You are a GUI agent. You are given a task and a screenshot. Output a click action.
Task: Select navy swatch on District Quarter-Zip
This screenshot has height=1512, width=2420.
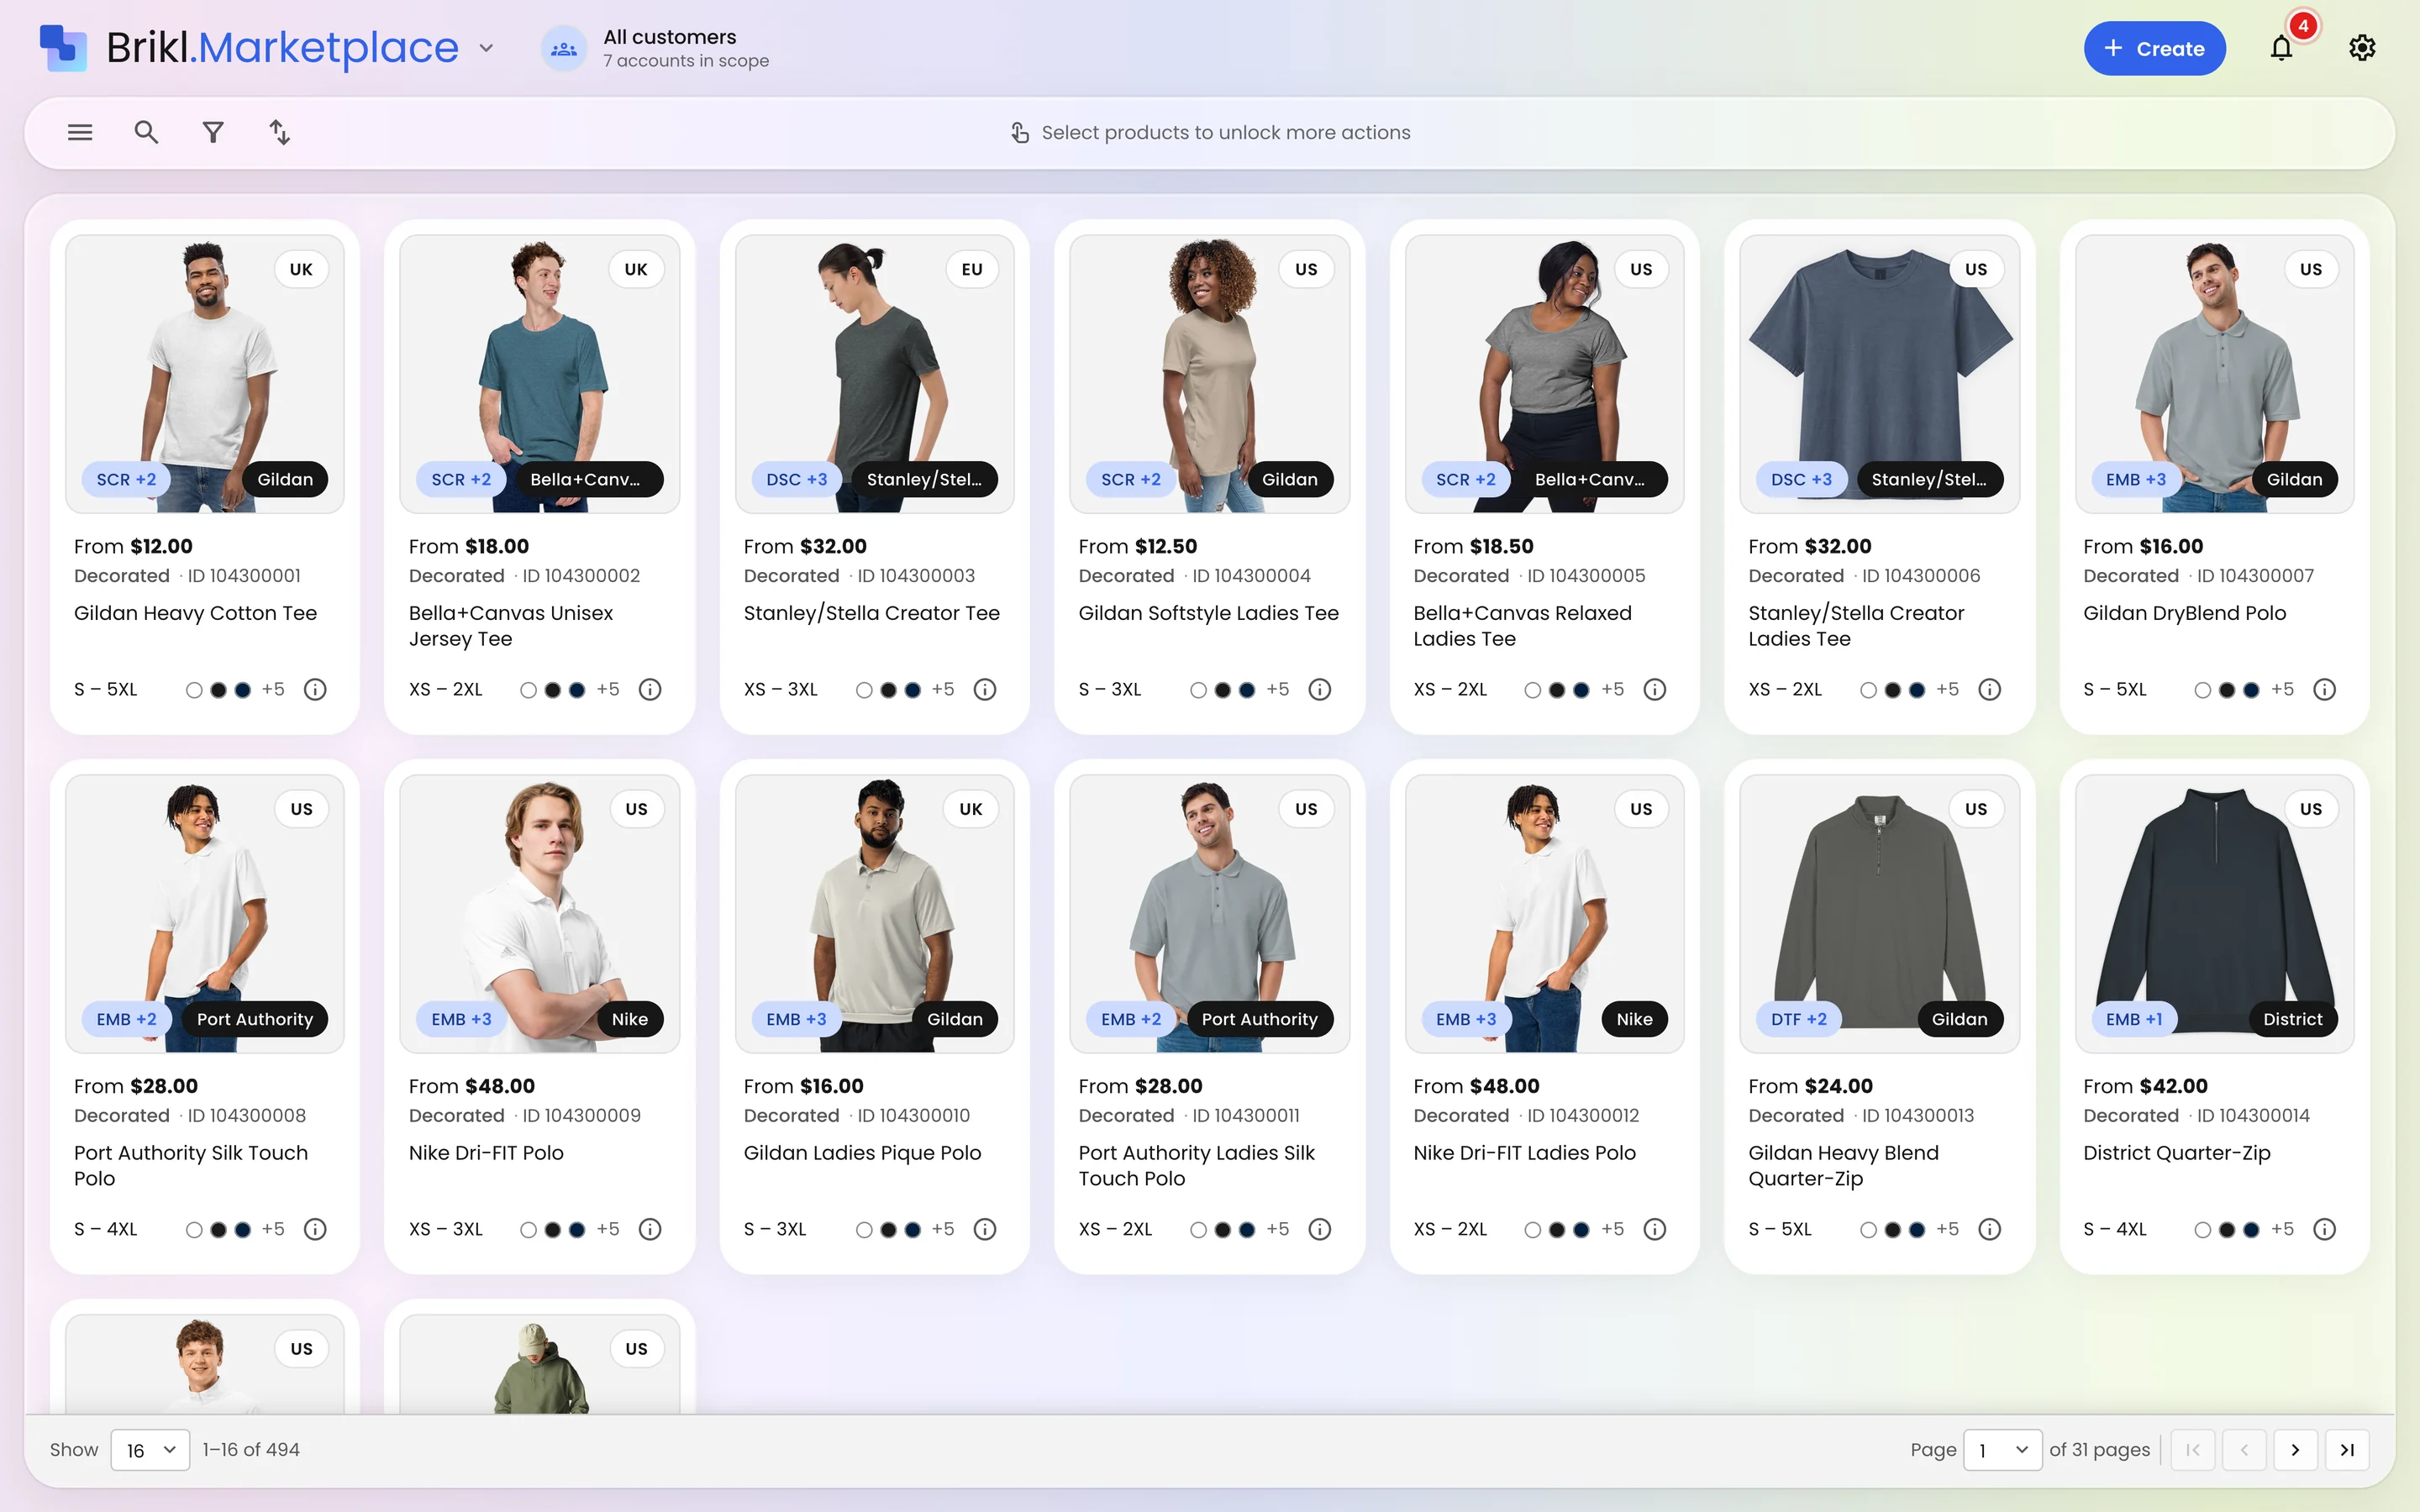pyautogui.click(x=2251, y=1230)
